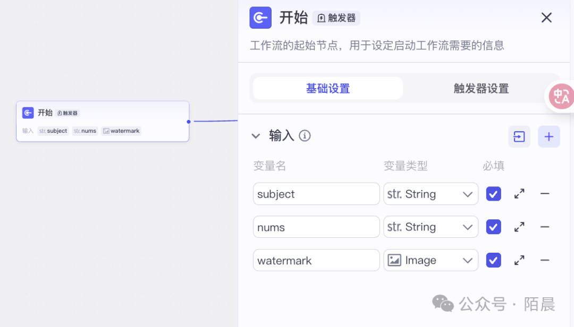Expand the nums variable row editor
The height and width of the screenshot is (327, 574).
coord(519,227)
